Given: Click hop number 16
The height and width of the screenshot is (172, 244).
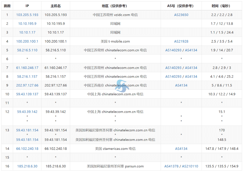Looking at the screenshot, I should click(x=7, y=166).
